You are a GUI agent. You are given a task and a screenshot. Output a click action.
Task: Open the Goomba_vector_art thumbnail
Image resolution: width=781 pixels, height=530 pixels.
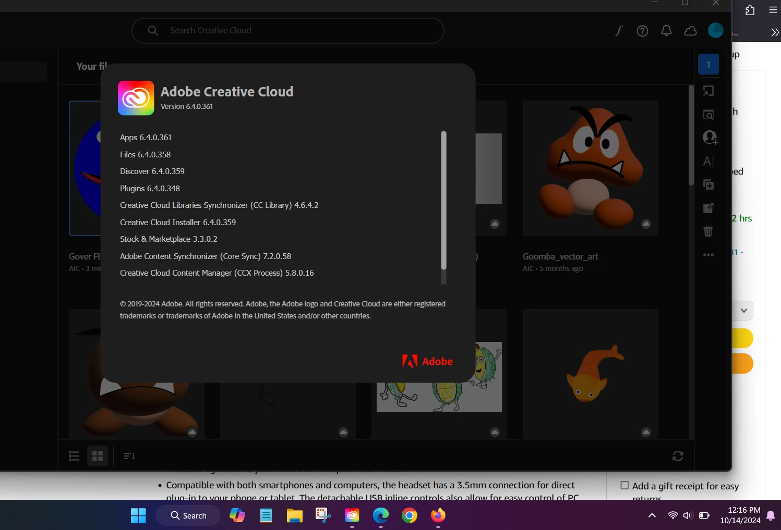(590, 168)
